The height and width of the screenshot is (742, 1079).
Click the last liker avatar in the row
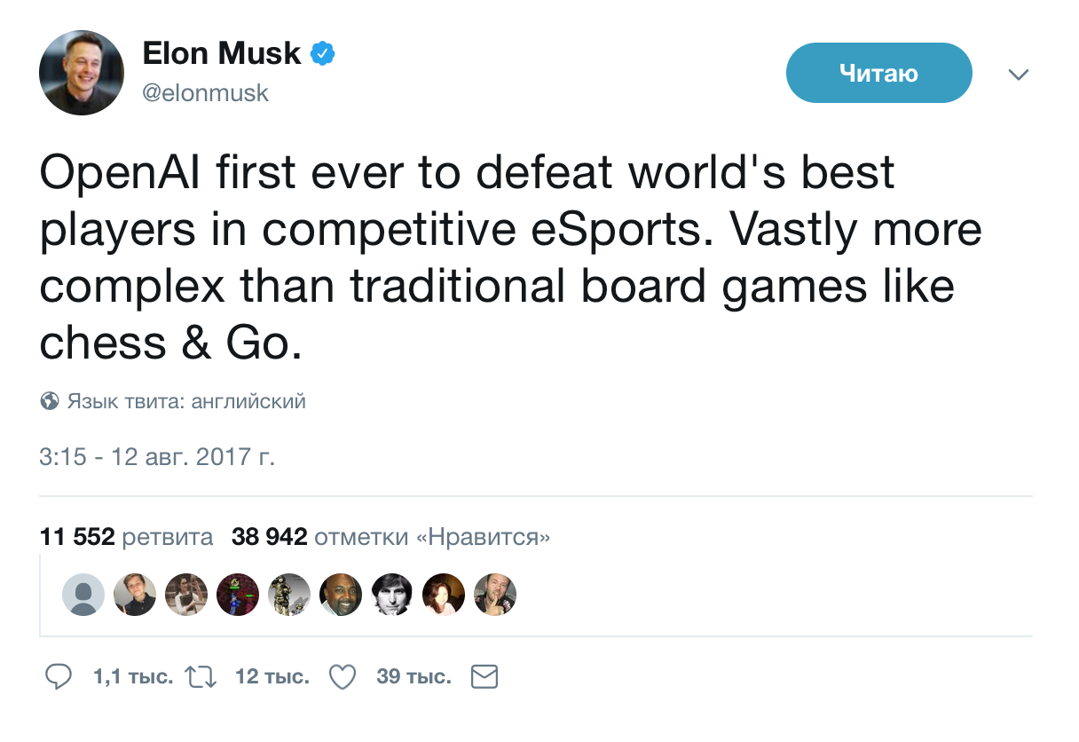pyautogui.click(x=495, y=595)
